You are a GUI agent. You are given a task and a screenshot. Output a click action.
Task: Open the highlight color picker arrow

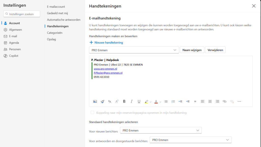(x=151, y=102)
